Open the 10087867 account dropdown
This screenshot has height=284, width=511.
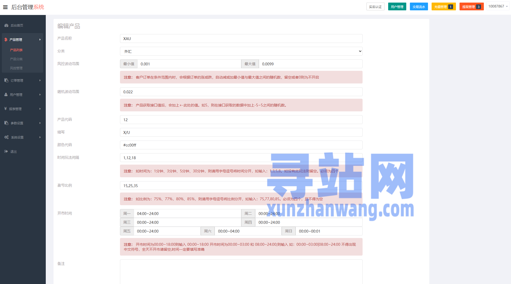click(498, 6)
